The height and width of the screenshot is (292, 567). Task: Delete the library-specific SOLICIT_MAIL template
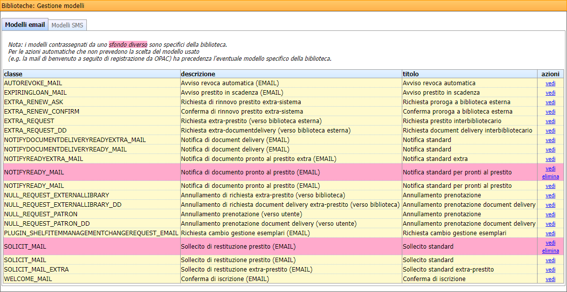[551, 251]
